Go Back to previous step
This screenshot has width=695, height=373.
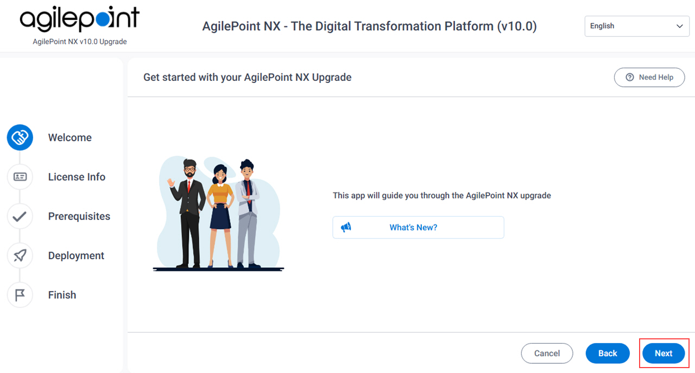608,353
